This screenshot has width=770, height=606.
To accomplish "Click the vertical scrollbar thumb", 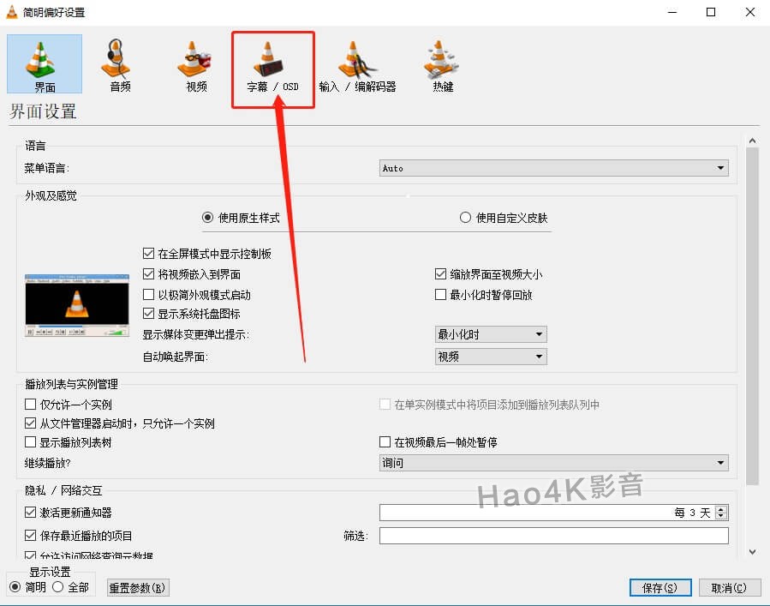I will [752, 316].
